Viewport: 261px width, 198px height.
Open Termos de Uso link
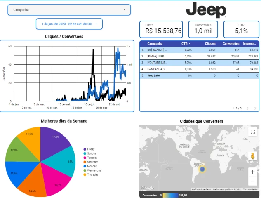pyautogui.click(x=251, y=189)
